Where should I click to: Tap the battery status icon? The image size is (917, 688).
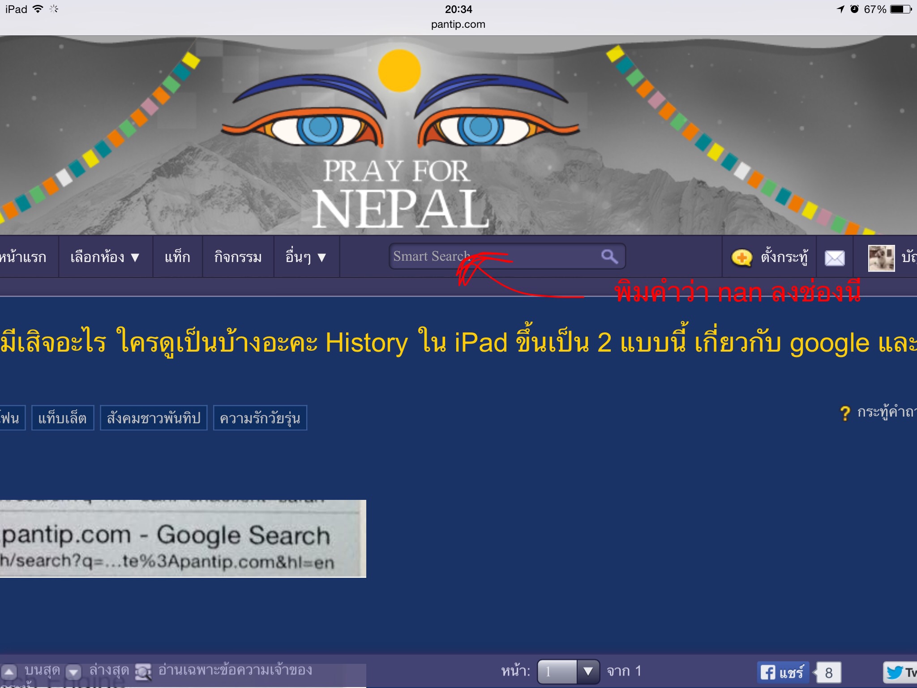pyautogui.click(x=901, y=9)
